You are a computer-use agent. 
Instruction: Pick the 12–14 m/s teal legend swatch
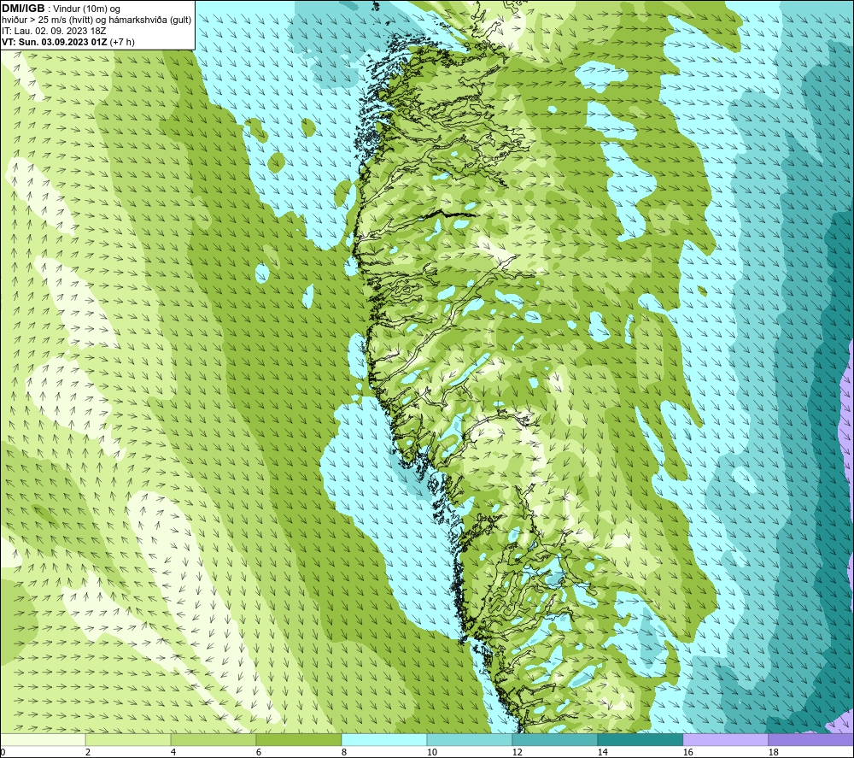tap(554, 740)
